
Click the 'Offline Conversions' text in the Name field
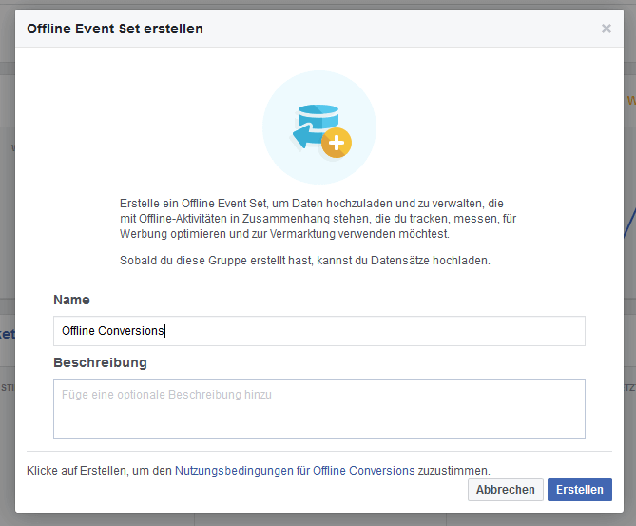tap(112, 331)
